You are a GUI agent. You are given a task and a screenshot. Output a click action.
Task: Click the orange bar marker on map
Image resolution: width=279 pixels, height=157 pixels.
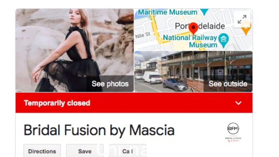pyautogui.click(x=246, y=28)
